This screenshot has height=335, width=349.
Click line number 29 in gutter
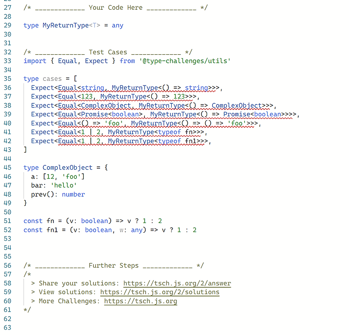[7, 26]
